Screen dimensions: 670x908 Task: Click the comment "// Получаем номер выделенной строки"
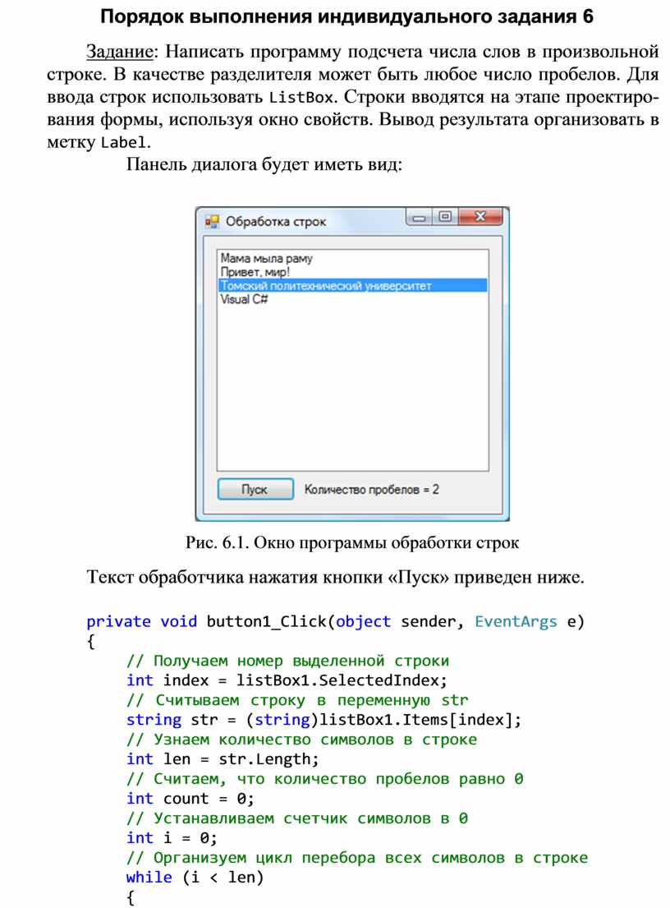click(287, 661)
